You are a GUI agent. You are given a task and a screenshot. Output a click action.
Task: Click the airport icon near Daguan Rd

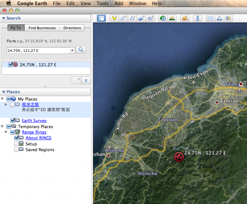click(171, 88)
